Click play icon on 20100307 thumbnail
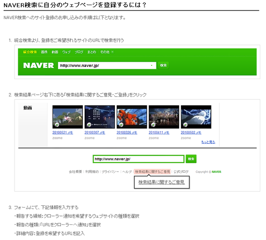The height and width of the screenshot is (240, 266). (89, 125)
